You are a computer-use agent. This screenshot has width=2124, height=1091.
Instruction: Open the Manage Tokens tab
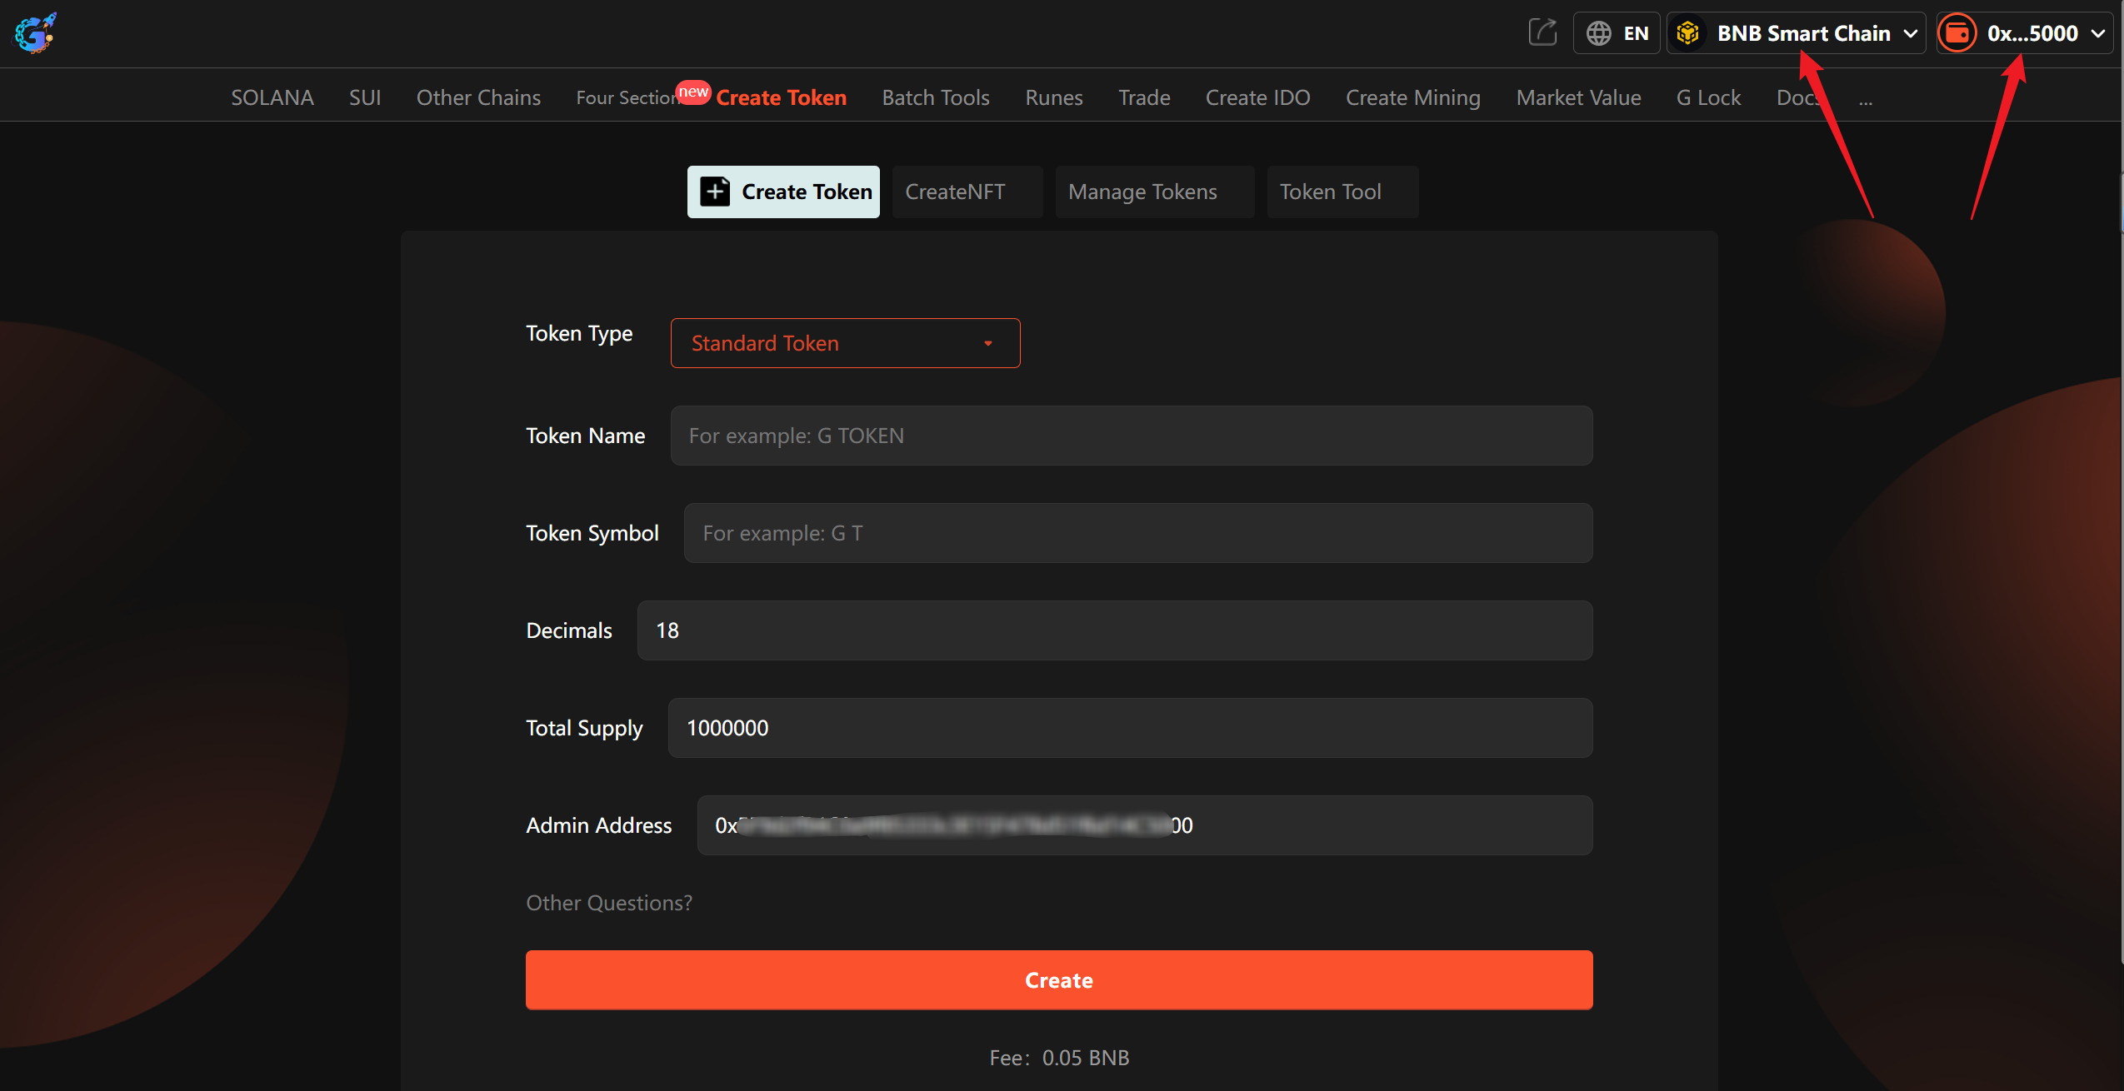1142,192
